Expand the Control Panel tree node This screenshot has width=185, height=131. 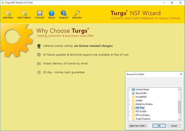click(x=129, y=90)
